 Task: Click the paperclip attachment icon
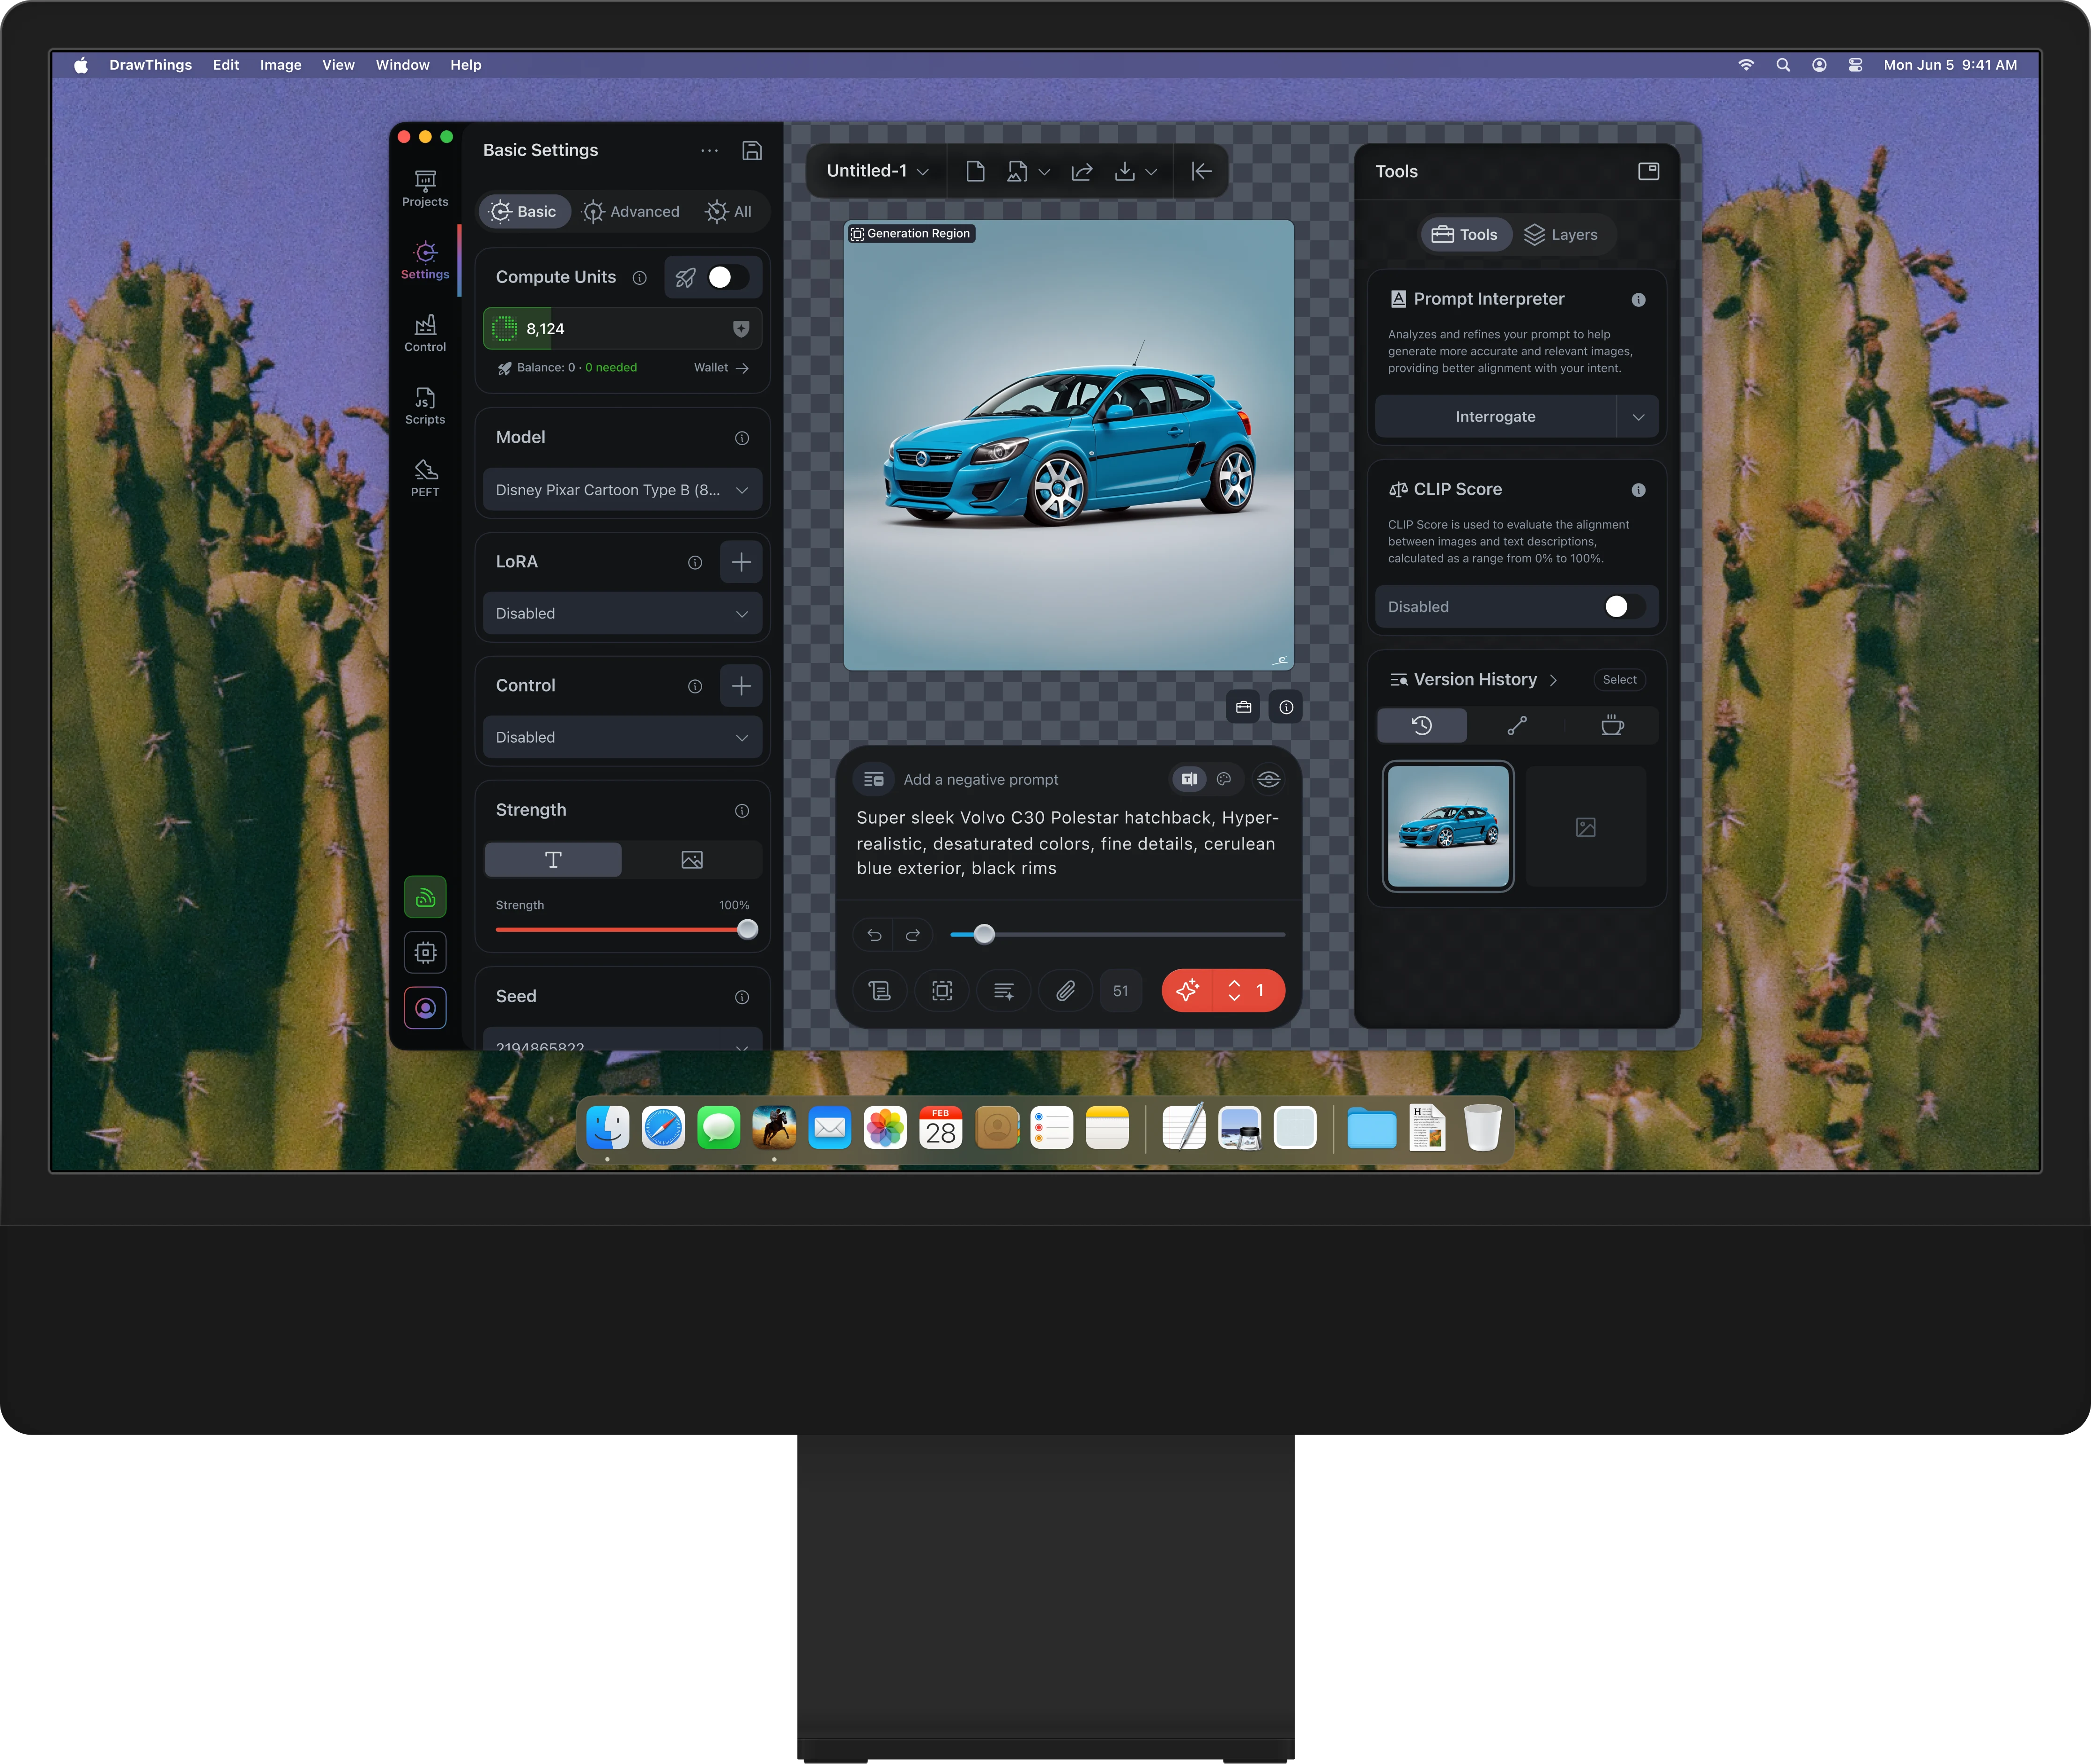pos(1066,990)
